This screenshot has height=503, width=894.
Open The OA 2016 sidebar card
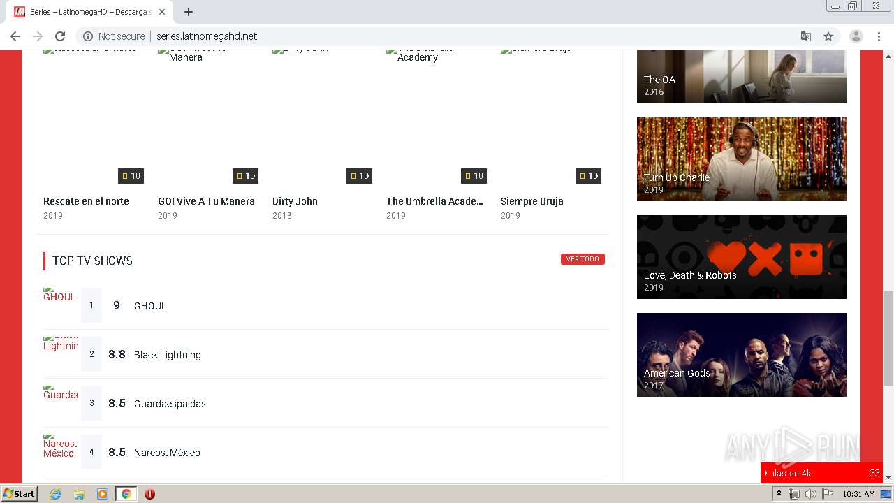click(x=742, y=77)
